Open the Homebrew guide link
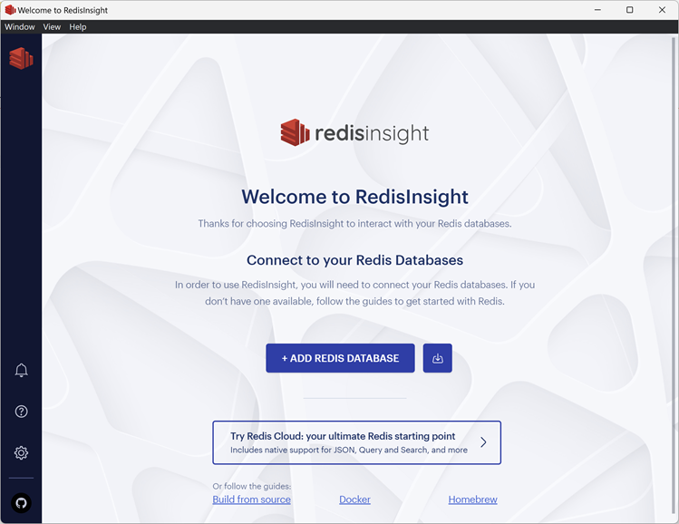 click(473, 500)
